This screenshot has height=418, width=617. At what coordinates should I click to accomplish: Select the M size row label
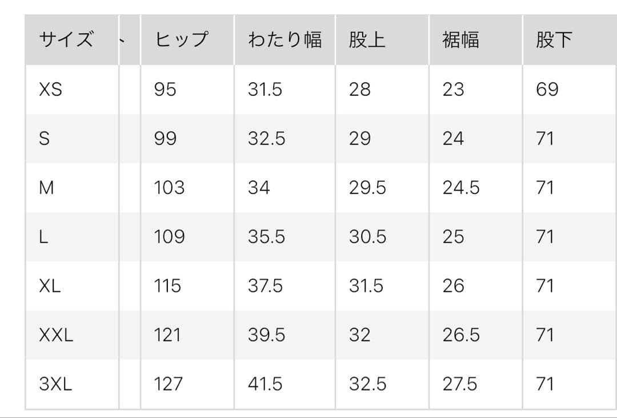[x=46, y=188]
